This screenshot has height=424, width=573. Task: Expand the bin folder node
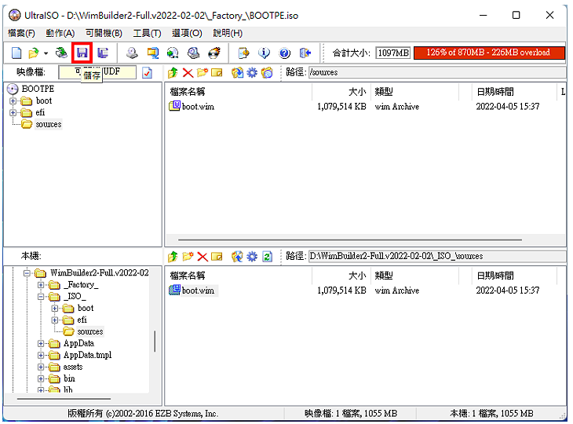coord(41,378)
